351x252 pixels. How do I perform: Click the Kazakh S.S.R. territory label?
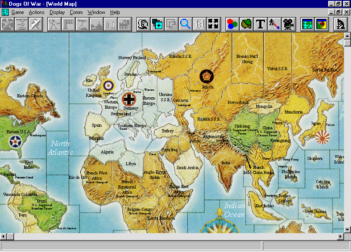(209, 119)
